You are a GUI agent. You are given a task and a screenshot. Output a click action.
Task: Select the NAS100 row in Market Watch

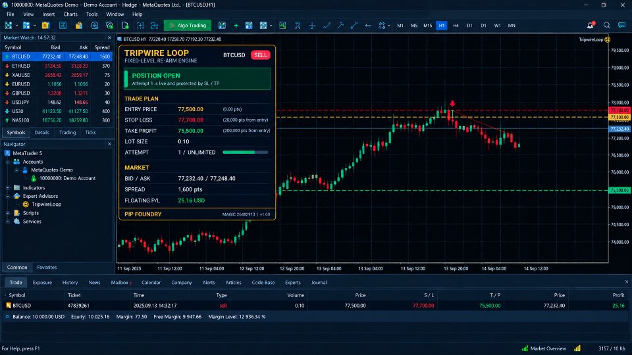pos(57,120)
